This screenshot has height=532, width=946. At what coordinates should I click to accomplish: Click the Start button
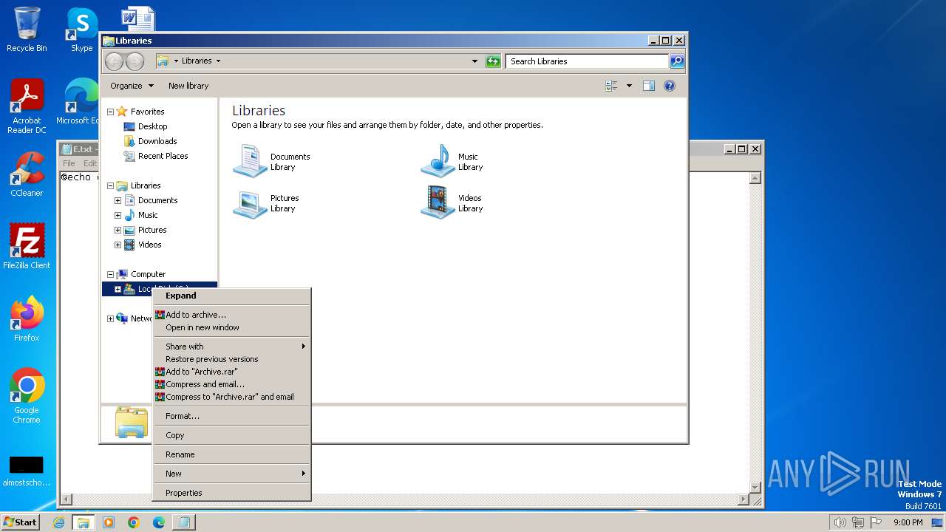(20, 522)
